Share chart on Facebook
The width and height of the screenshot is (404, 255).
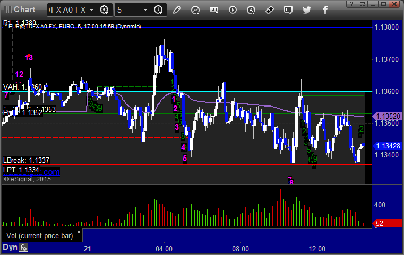point(325,10)
